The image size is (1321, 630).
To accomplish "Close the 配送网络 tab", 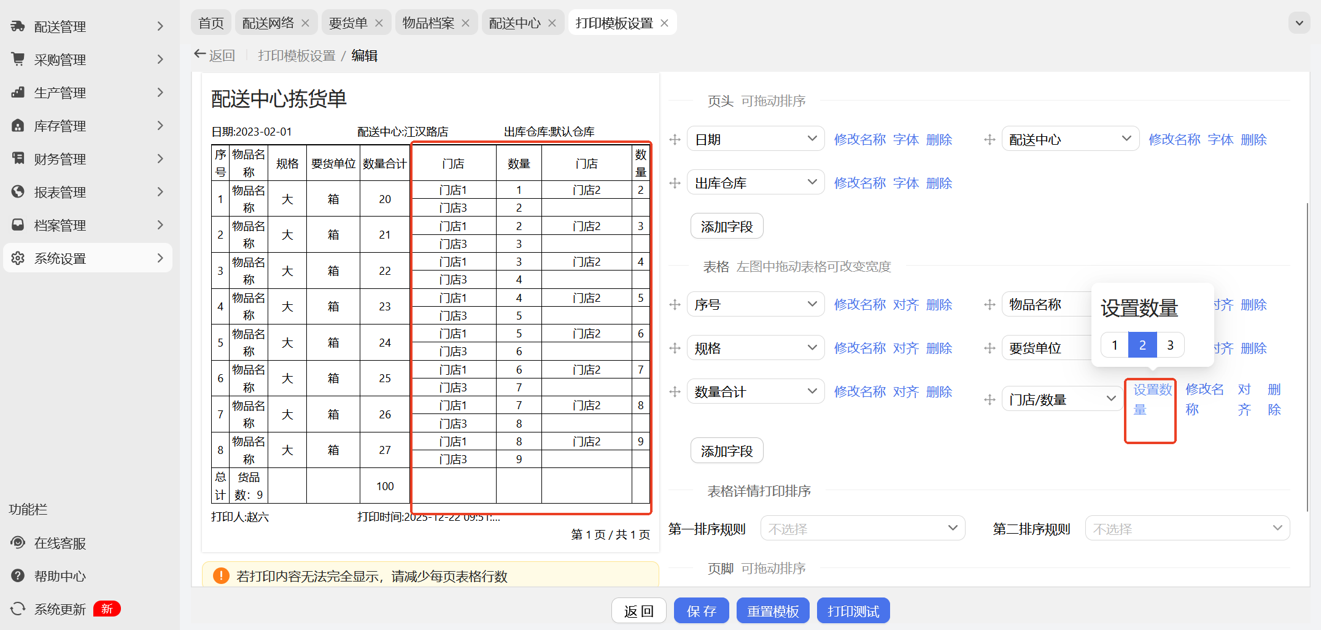I will click(306, 23).
